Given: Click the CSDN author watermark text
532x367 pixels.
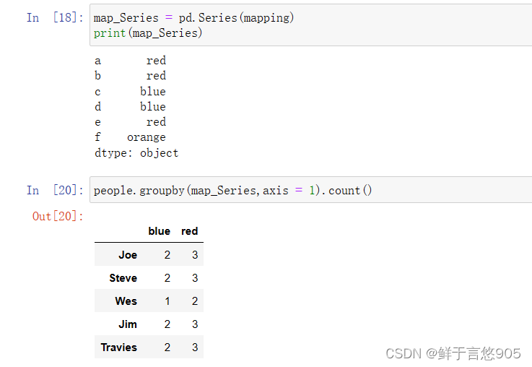Looking at the screenshot, I should [453, 353].
